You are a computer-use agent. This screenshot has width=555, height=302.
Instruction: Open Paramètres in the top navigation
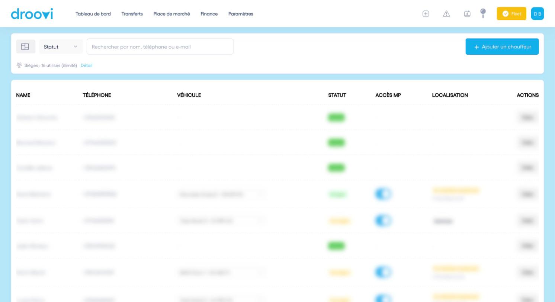241,14
